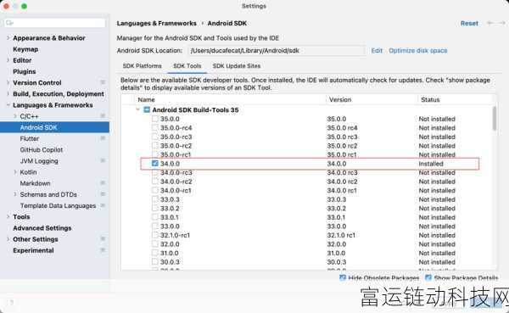Expand the Schemas and DTDs arrow
The image size is (509, 313).
tap(15, 194)
